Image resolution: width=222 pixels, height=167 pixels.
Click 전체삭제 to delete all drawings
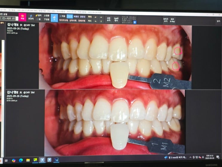point(82,21)
